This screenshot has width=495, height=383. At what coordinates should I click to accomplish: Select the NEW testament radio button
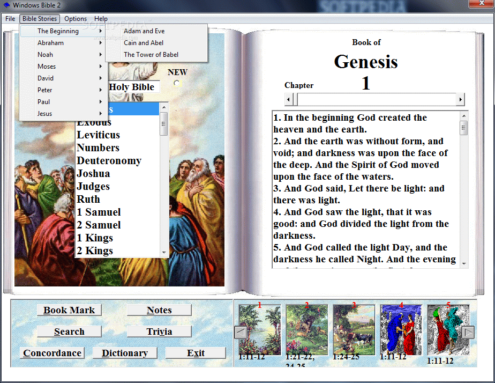tap(176, 83)
